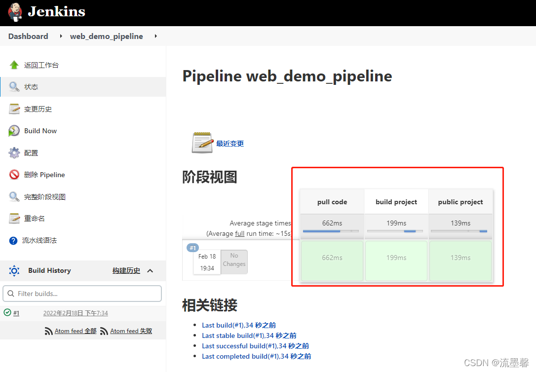Open the Atom feed 全部 link
This screenshot has width=536, height=372.
[76, 331]
